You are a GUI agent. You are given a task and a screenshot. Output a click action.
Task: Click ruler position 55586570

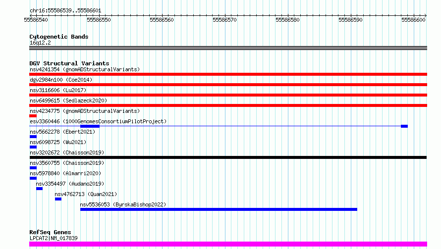225,20
